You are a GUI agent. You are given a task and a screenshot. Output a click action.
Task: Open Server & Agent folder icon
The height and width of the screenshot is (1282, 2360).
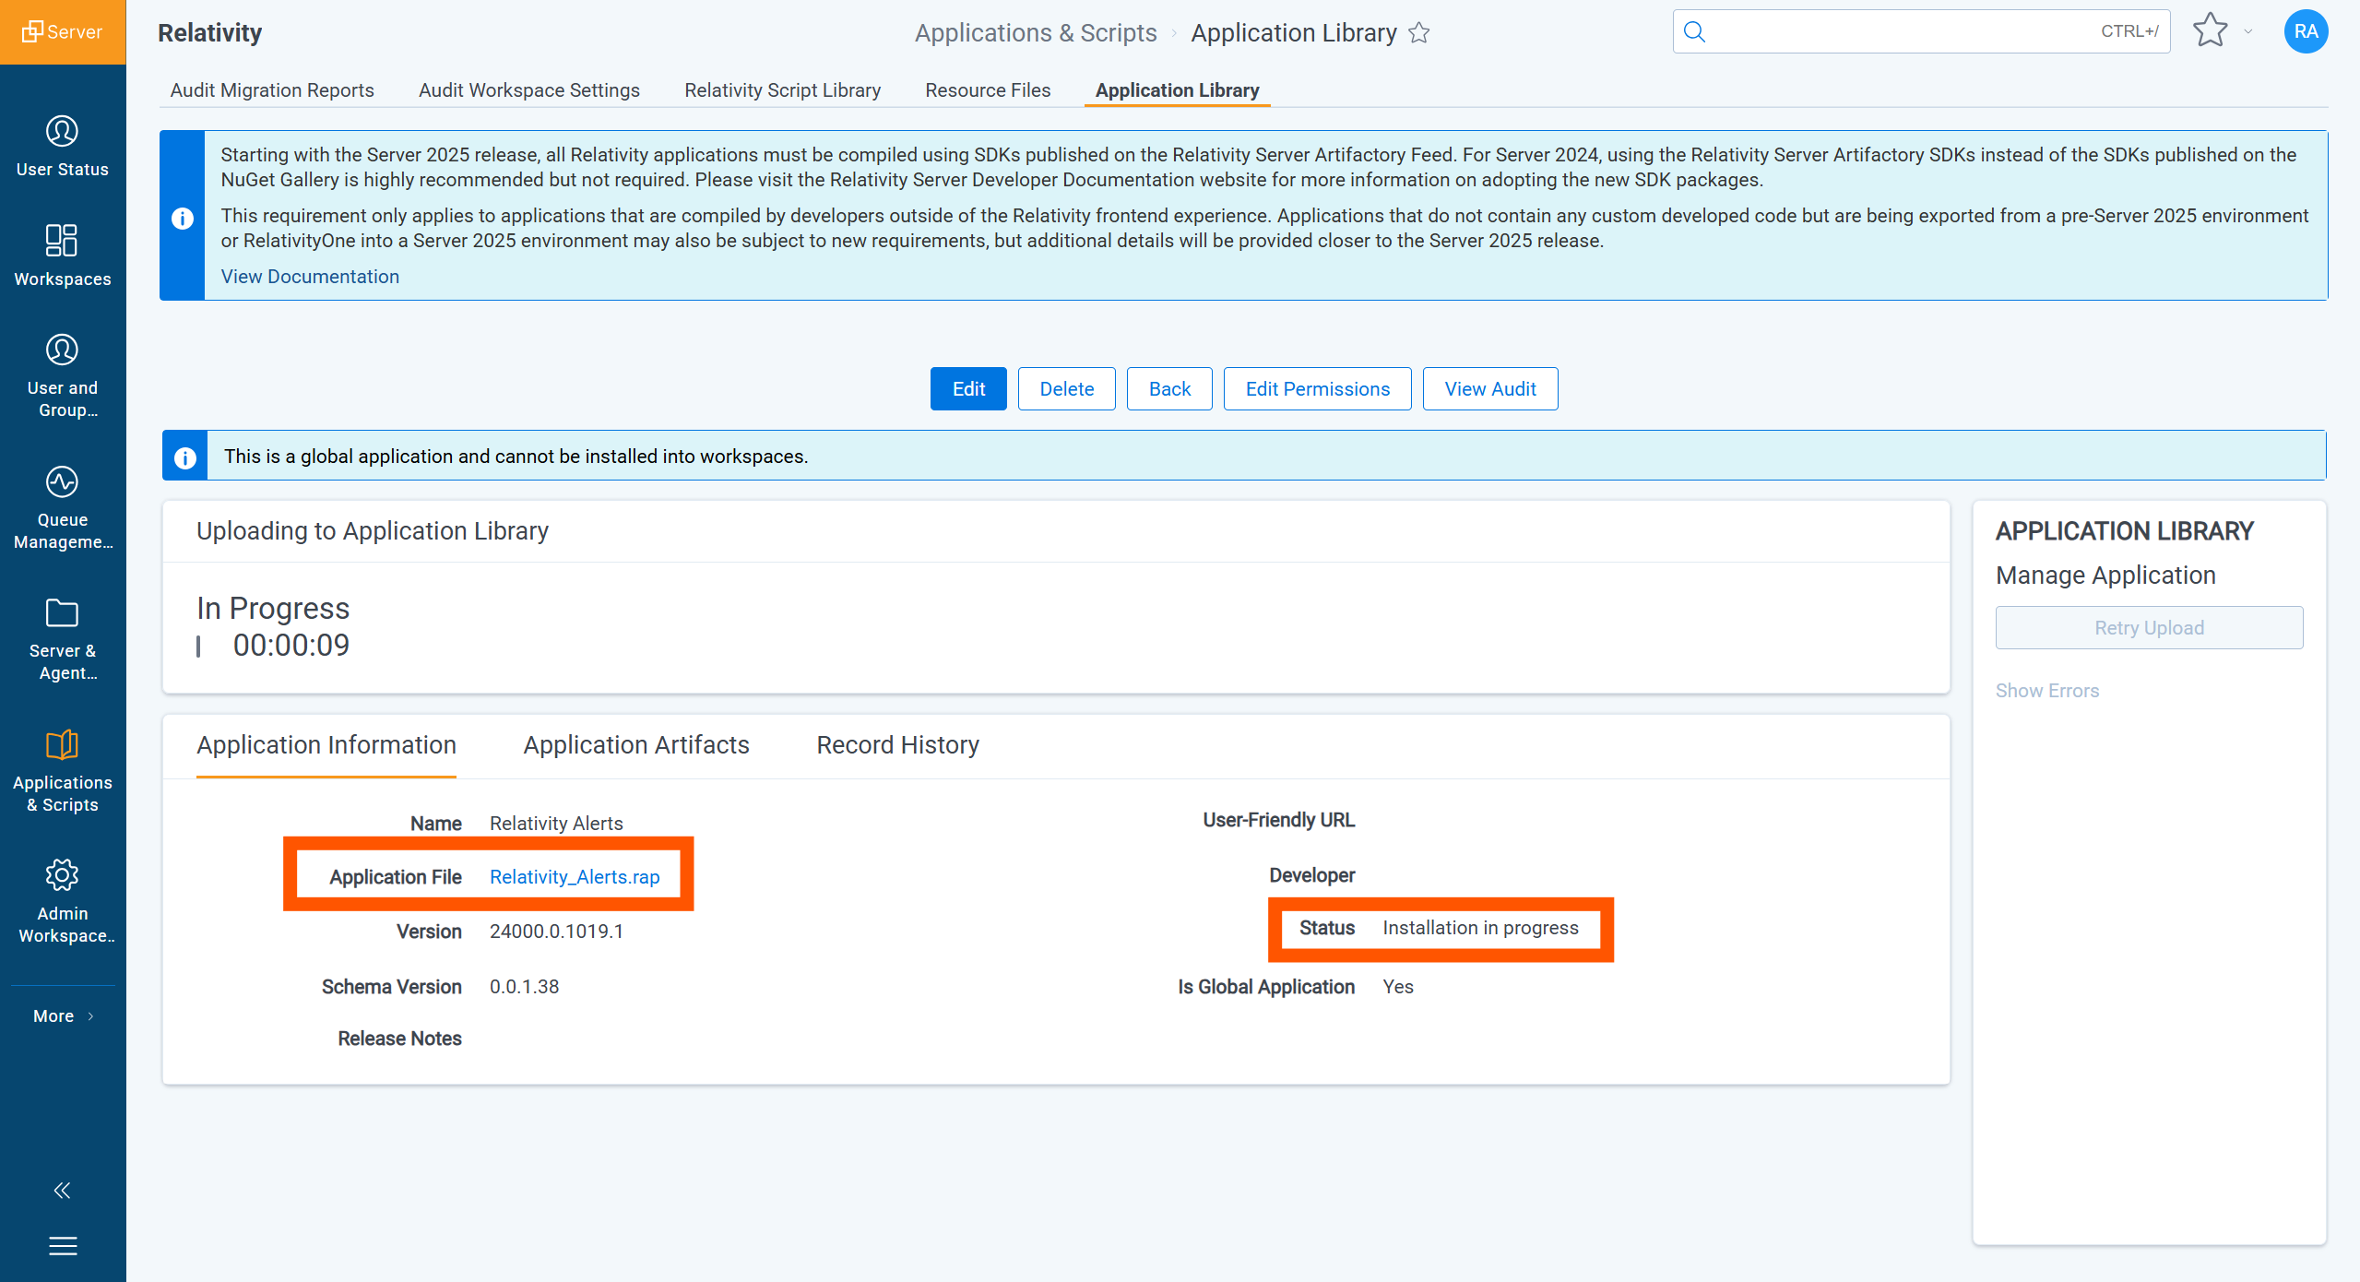[x=62, y=613]
